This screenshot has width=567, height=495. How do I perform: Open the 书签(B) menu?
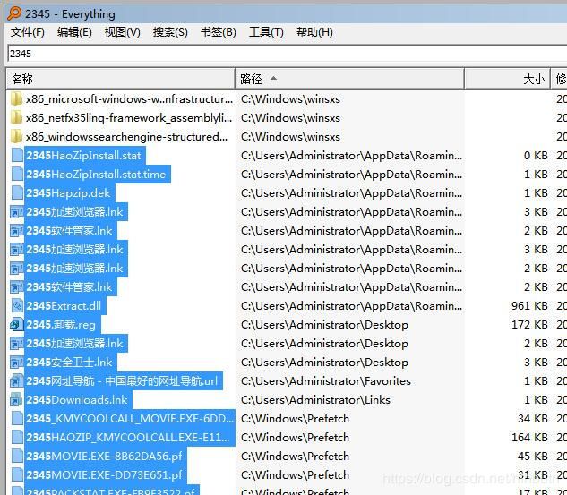219,32
